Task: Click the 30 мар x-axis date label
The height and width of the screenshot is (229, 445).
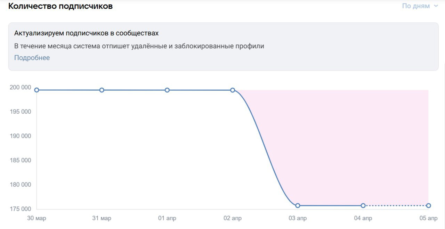Action: click(x=37, y=218)
